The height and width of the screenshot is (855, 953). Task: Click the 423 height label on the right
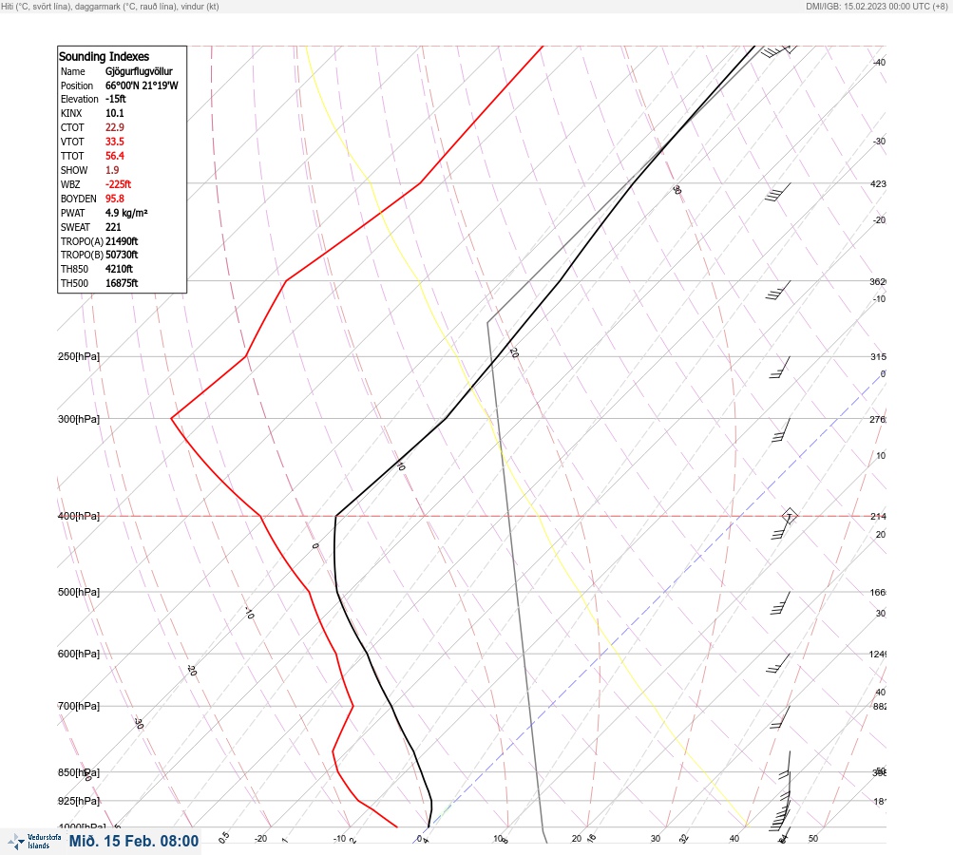point(878,183)
